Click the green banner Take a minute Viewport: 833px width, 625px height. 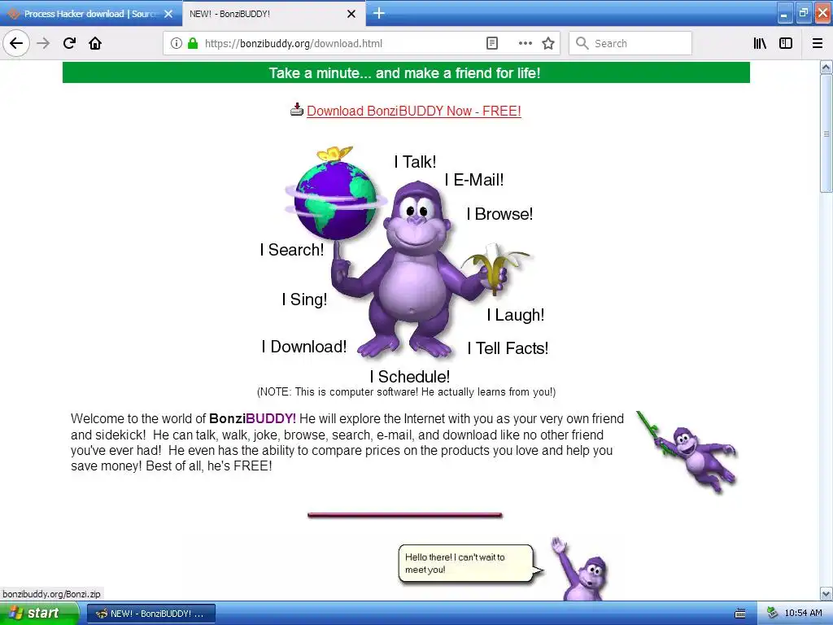pyautogui.click(x=406, y=72)
